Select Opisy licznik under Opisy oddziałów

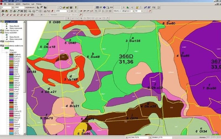(x=14, y=26)
